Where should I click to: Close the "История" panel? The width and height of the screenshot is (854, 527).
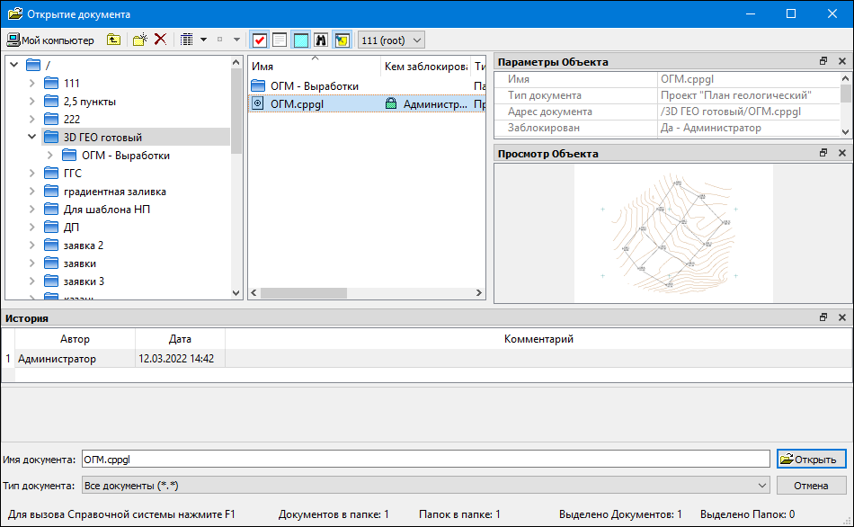click(x=842, y=317)
